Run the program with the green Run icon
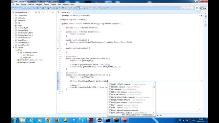 [43, 8]
